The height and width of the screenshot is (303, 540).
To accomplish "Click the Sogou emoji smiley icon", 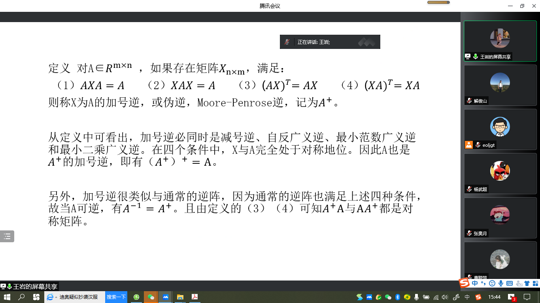I will pos(492,283).
